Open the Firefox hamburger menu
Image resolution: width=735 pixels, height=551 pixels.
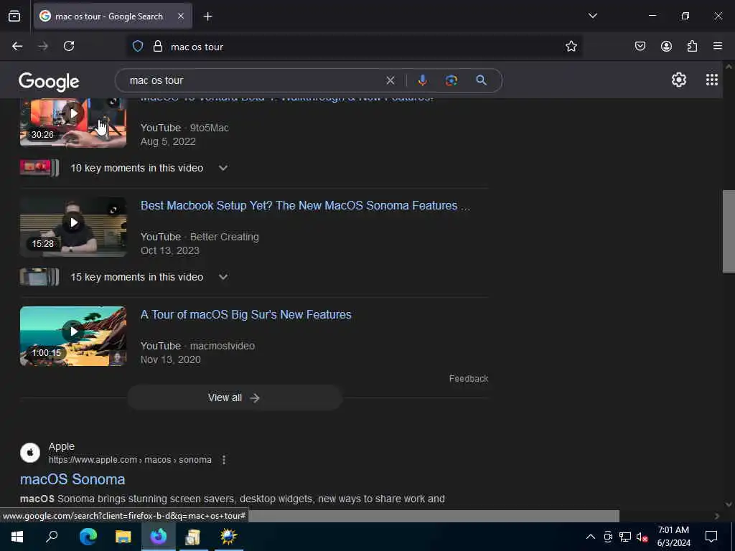(x=718, y=46)
